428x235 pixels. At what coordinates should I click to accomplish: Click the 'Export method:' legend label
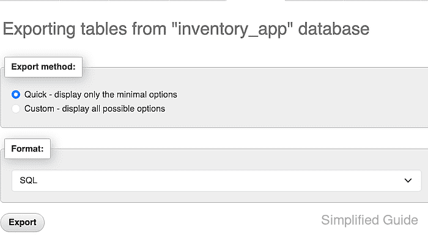pos(43,67)
